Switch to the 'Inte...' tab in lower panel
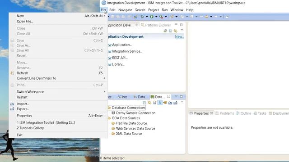The image size is (289, 162). pyautogui.click(x=124, y=97)
